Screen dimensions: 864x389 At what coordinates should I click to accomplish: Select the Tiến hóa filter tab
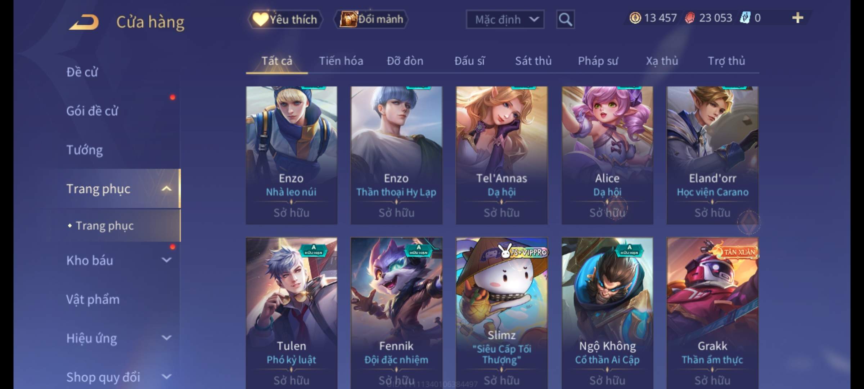point(341,61)
